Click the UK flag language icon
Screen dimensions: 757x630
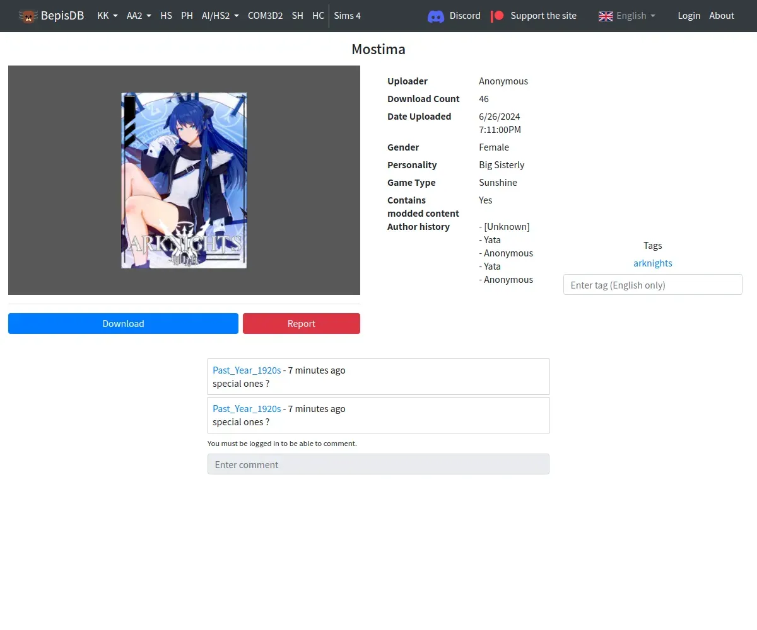click(x=606, y=16)
